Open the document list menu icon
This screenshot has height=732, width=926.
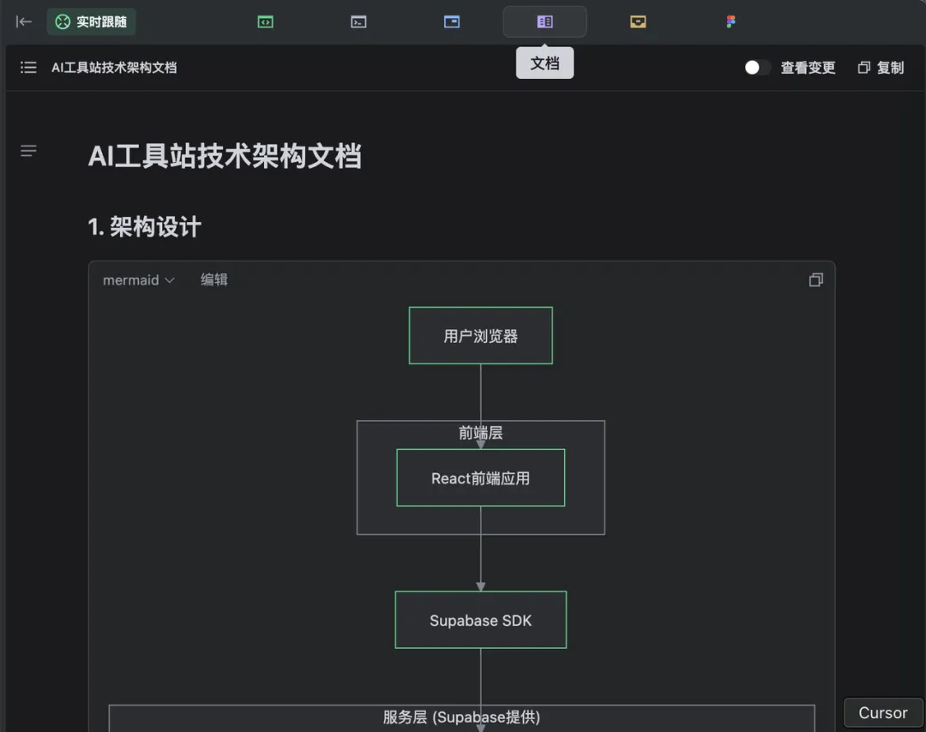point(28,68)
